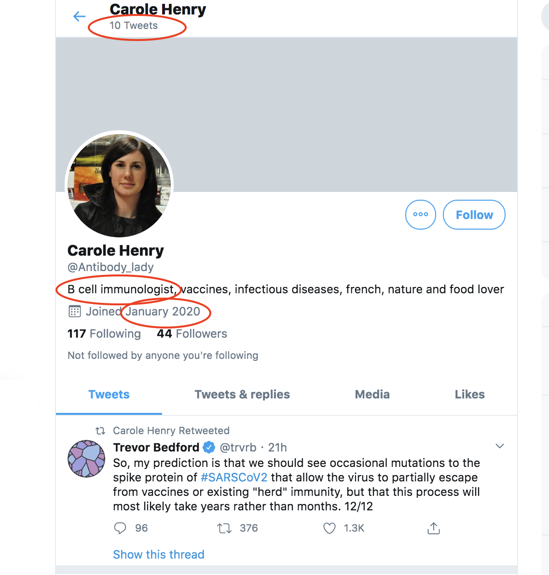Click Trevor Bedford's avatar image
The height and width of the screenshot is (575, 549).
(86, 459)
